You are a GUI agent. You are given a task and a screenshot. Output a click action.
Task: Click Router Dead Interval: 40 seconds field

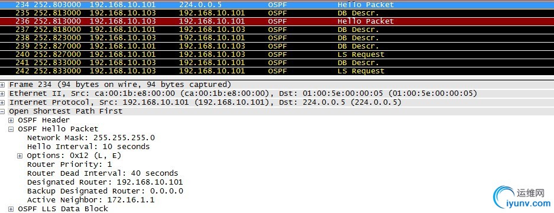[102, 173]
